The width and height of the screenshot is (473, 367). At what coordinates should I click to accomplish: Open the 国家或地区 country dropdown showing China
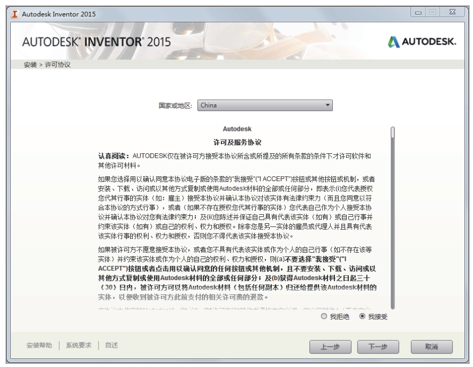coord(265,105)
